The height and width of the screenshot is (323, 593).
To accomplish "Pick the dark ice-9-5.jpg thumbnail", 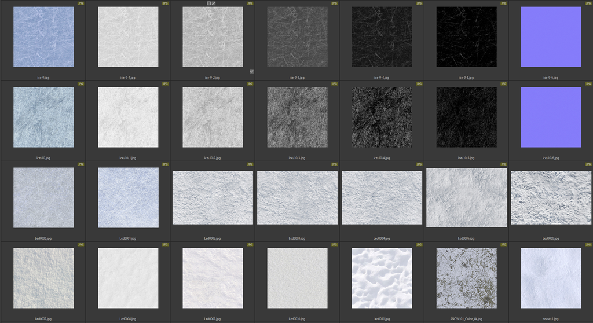I will click(x=466, y=37).
